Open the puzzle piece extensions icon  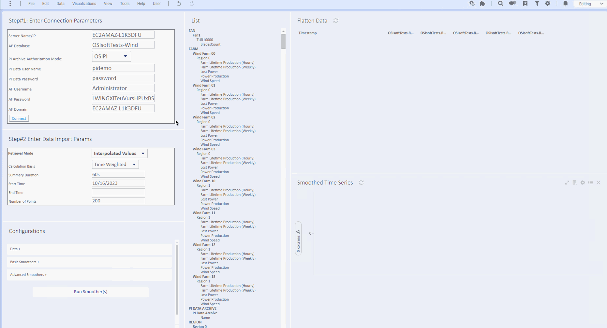coord(482,4)
